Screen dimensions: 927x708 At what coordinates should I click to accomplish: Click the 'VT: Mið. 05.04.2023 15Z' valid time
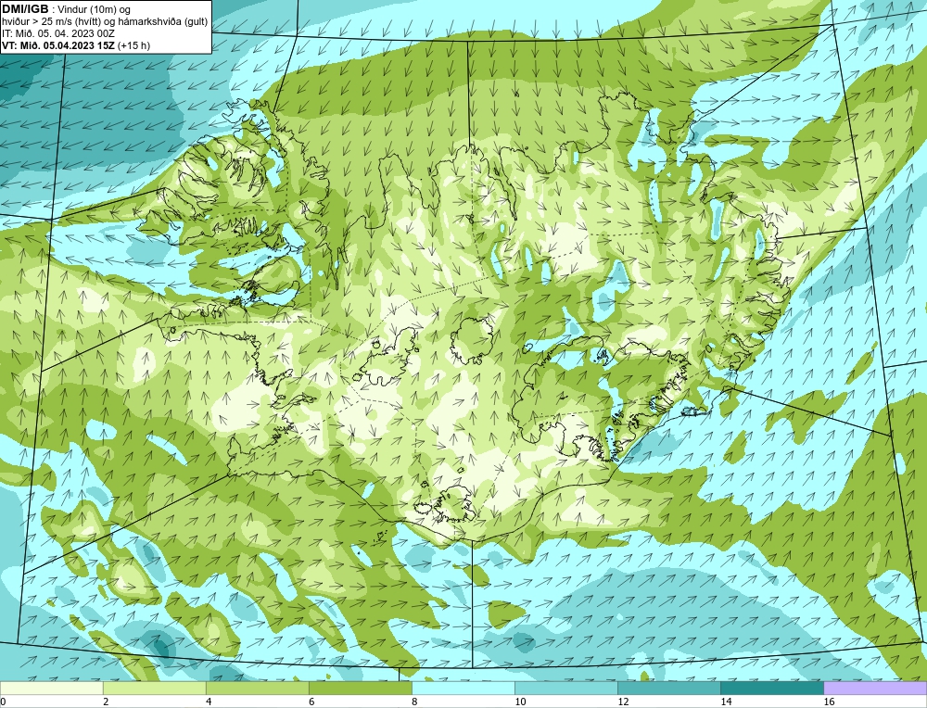tap(58, 45)
